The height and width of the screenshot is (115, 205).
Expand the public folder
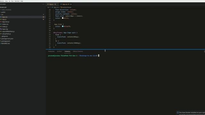(x=3, y=12)
